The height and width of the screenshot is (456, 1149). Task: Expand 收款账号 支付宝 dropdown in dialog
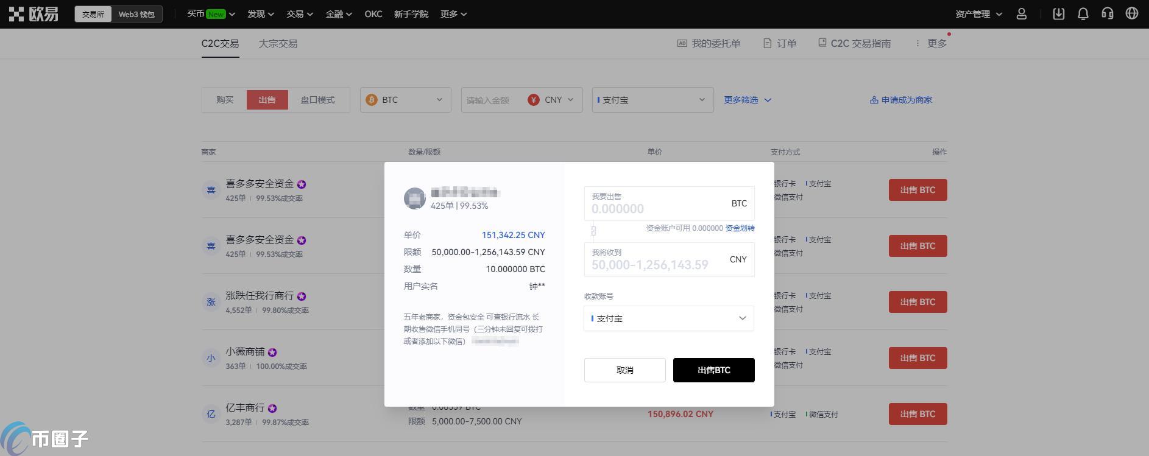669,318
